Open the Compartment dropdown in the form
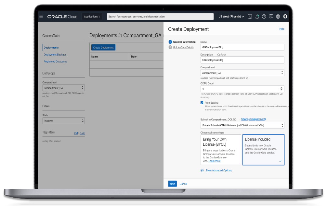Image resolution: width=327 pixels, height=206 pixels. point(242,72)
